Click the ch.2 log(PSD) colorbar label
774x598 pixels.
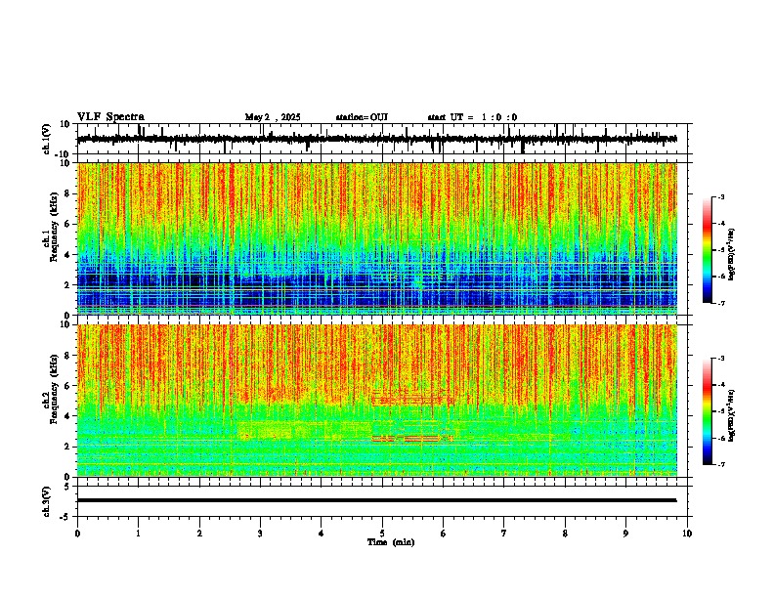tap(731, 415)
